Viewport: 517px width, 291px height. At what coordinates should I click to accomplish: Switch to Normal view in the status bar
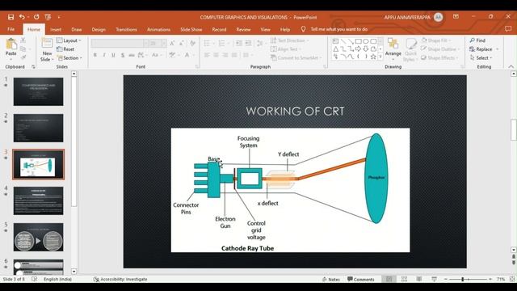pyautogui.click(x=389, y=279)
